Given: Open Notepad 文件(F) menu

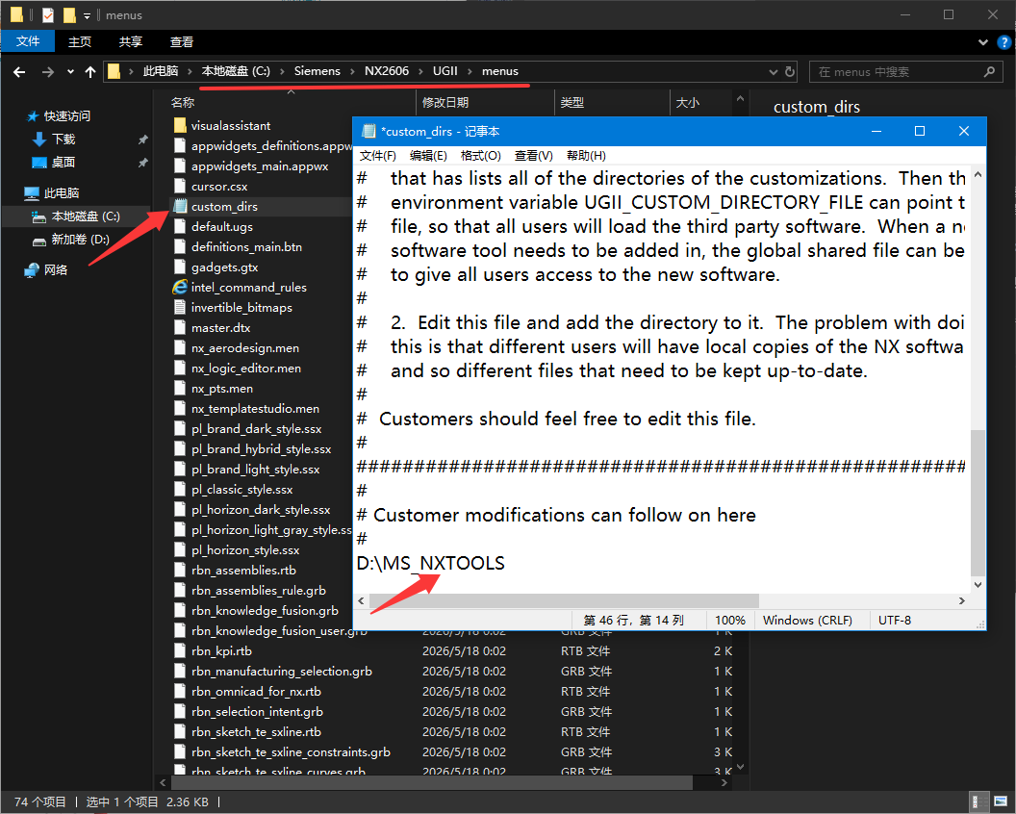Looking at the screenshot, I should [x=378, y=156].
